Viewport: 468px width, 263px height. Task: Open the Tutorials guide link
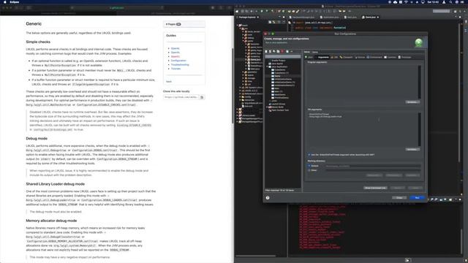tap(175, 69)
